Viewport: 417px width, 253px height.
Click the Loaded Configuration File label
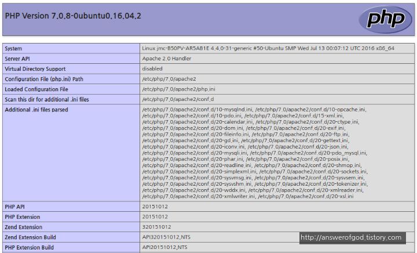pyautogui.click(x=36, y=89)
